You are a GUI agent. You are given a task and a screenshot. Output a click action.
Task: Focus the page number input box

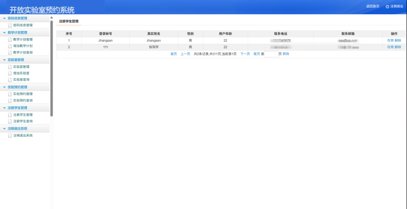pyautogui.click(x=271, y=54)
